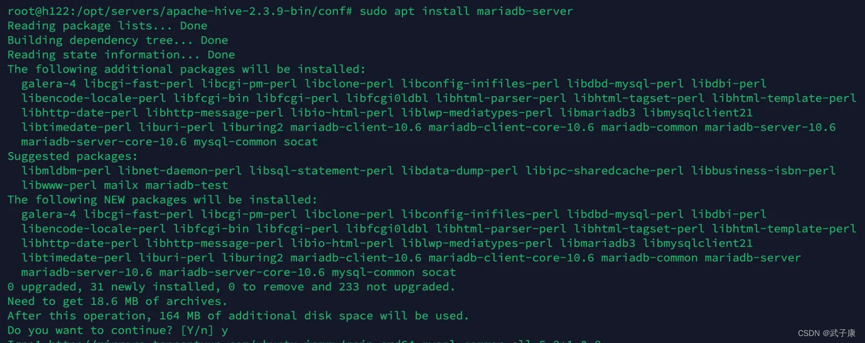Click the mailx suggested package

(121, 185)
